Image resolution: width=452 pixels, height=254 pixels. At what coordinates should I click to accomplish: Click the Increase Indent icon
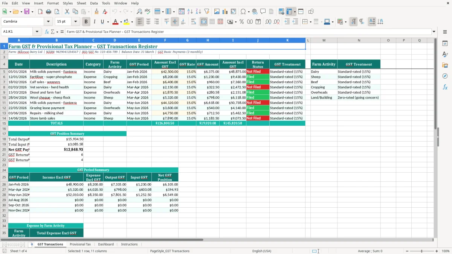point(287,22)
